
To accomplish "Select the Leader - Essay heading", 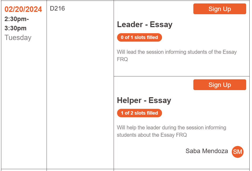I will click(145, 25).
